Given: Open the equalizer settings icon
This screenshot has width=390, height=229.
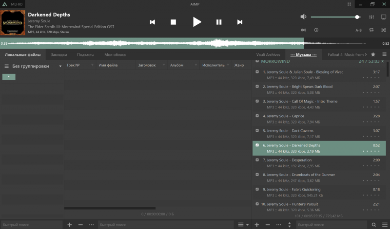Looking at the screenshot, I should [x=371, y=17].
